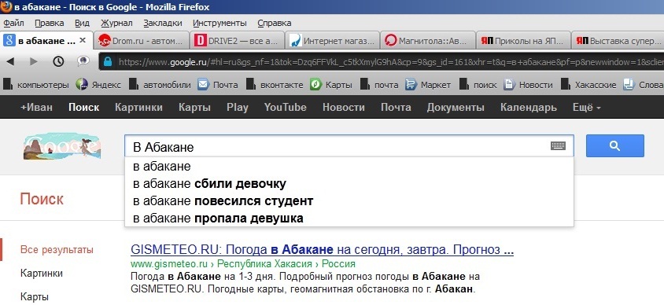Open Карты in the black Google bar
The image size is (664, 305).
pos(194,108)
